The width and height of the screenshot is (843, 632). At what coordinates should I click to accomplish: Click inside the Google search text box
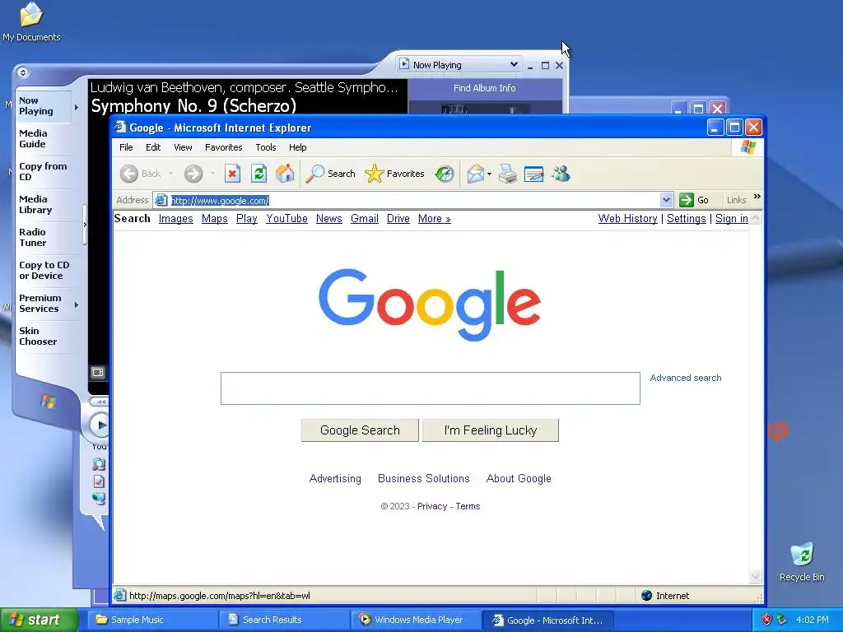pos(430,388)
